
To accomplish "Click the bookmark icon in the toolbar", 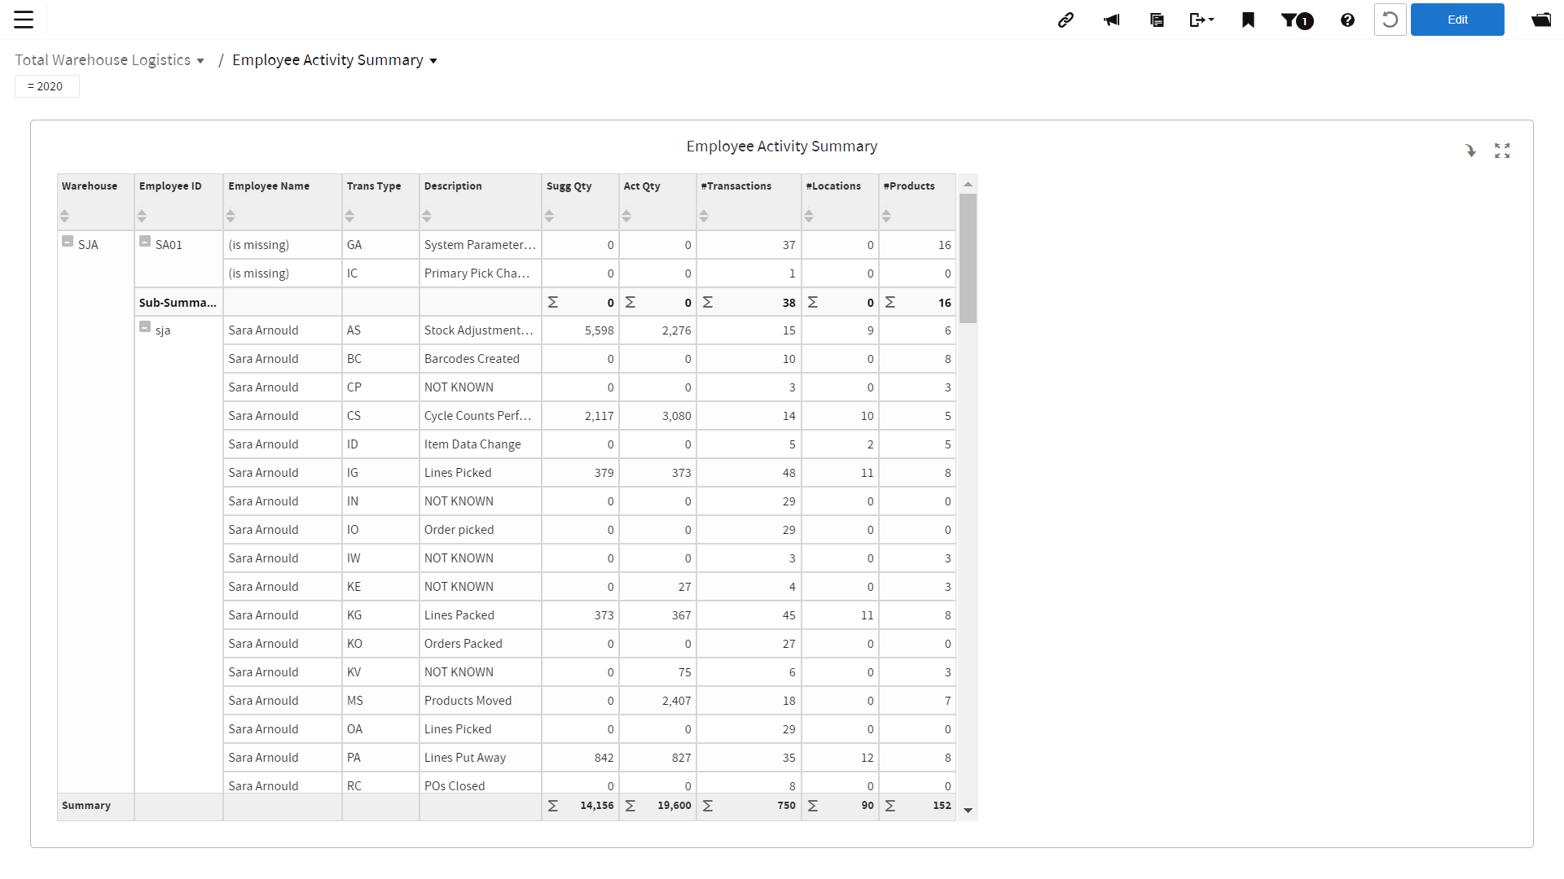I will (x=1247, y=20).
